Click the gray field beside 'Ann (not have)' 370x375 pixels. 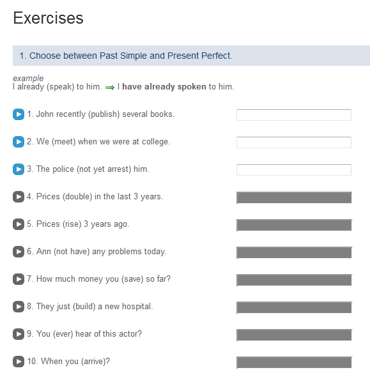click(294, 253)
